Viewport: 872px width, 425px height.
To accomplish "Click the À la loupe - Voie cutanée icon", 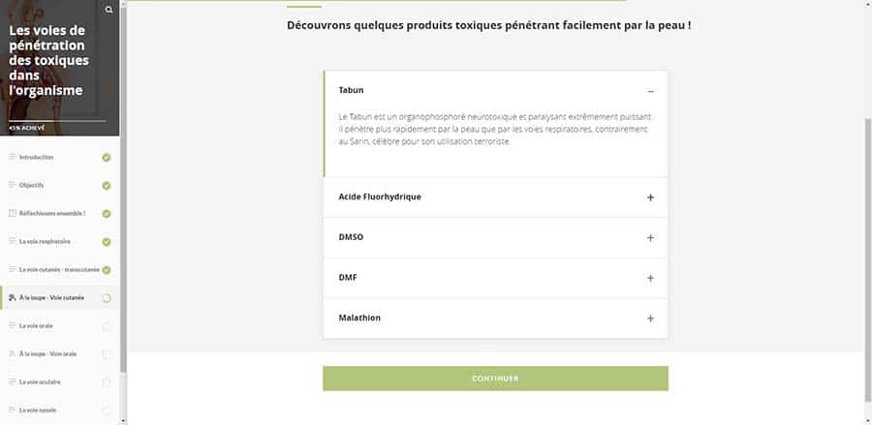I will tap(12, 297).
